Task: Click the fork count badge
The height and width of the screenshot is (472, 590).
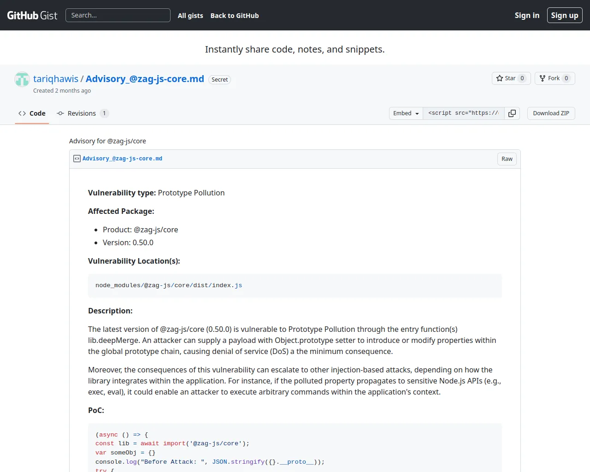Action: [x=566, y=78]
